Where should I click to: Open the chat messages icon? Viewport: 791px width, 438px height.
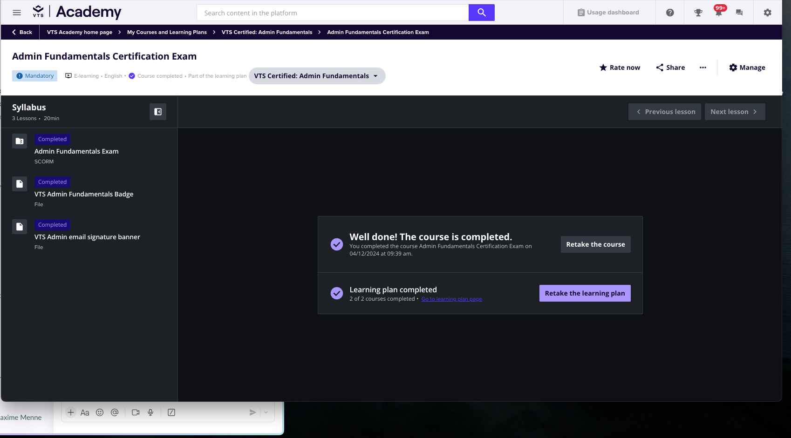[x=739, y=13]
